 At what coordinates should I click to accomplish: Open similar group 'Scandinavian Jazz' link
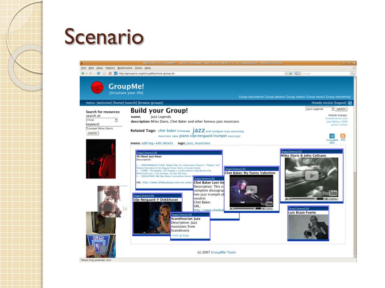(336, 118)
